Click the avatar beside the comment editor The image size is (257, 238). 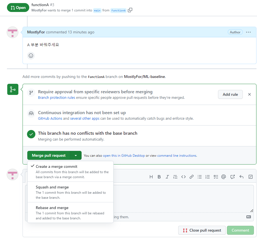click(x=13, y=175)
